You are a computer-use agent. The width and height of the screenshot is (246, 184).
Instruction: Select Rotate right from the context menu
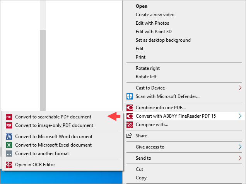coord(148,68)
